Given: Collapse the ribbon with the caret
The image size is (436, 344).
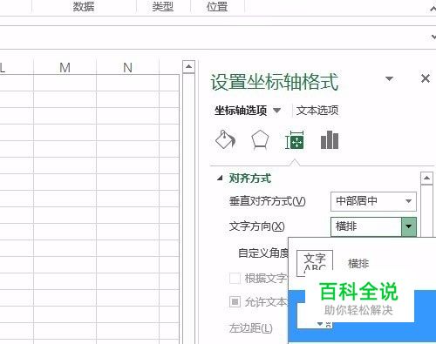Looking at the screenshot, I should click(x=433, y=9).
